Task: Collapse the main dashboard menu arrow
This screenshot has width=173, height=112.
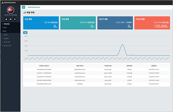Action: click(x=19, y=24)
